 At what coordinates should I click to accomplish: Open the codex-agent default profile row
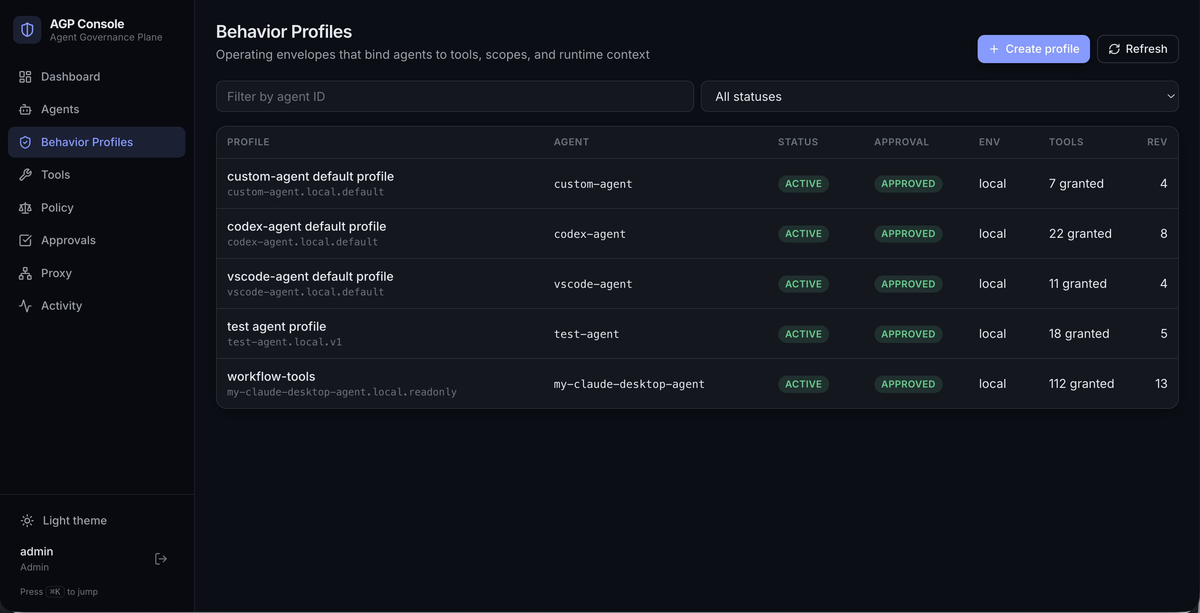[x=697, y=233]
